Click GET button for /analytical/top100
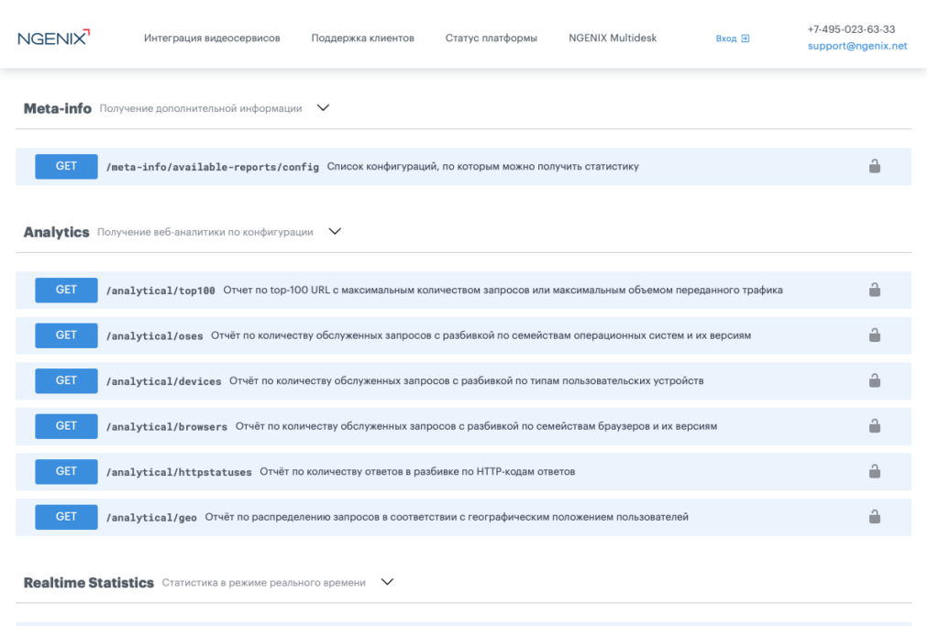939x626 pixels. (x=66, y=290)
